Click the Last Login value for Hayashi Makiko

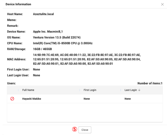pos(128,99)
